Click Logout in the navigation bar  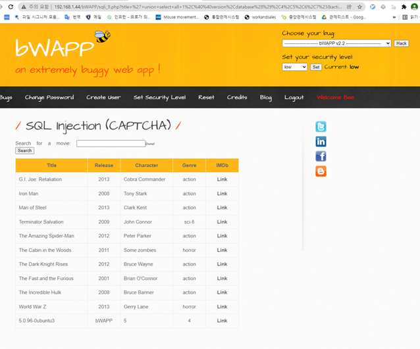[294, 98]
